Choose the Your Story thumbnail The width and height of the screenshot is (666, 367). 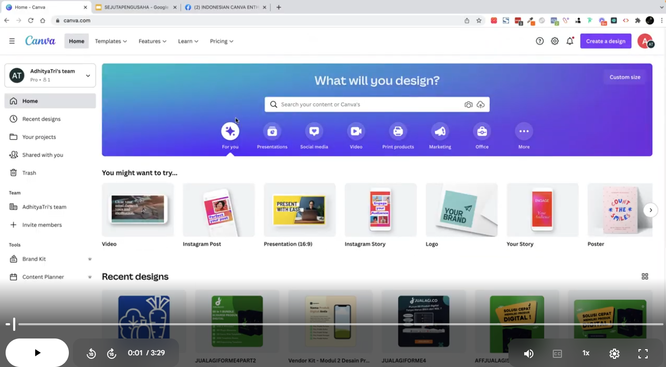543,210
